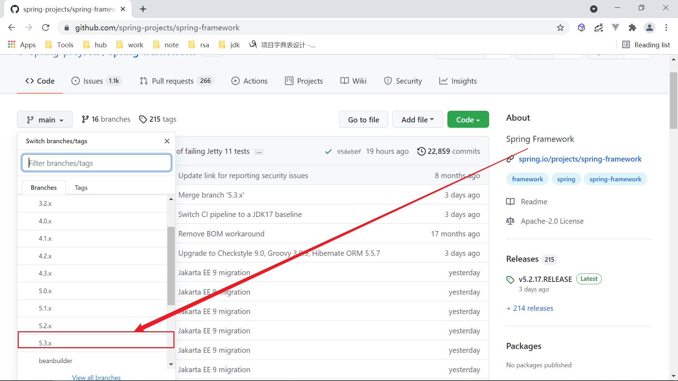Open release v5.2.17.RELEASE
This screenshot has height=381, width=678.
(545, 279)
